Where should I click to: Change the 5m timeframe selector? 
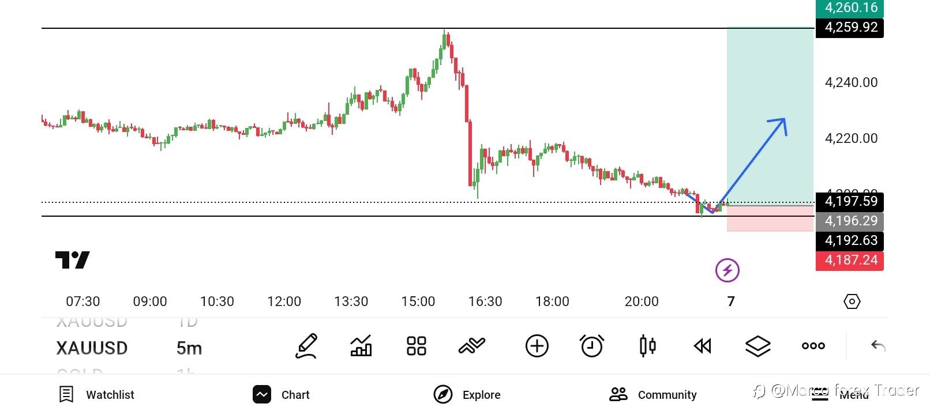pyautogui.click(x=189, y=348)
